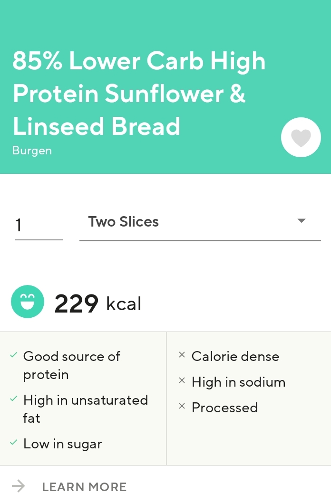Select the Good source of protein text
The image size is (331, 503).
pyautogui.click(x=71, y=365)
